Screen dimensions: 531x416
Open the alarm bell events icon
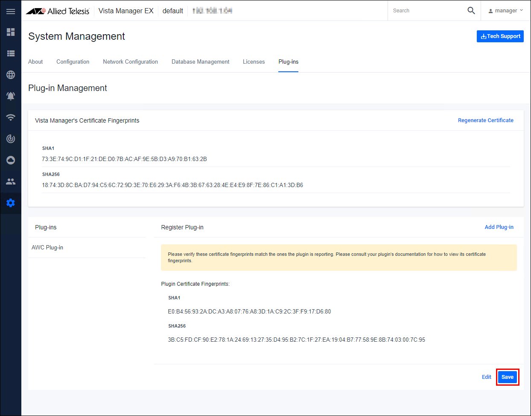pyautogui.click(x=11, y=96)
